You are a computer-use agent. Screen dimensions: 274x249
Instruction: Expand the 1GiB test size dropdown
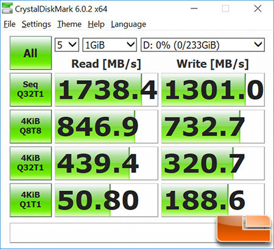click(110, 45)
